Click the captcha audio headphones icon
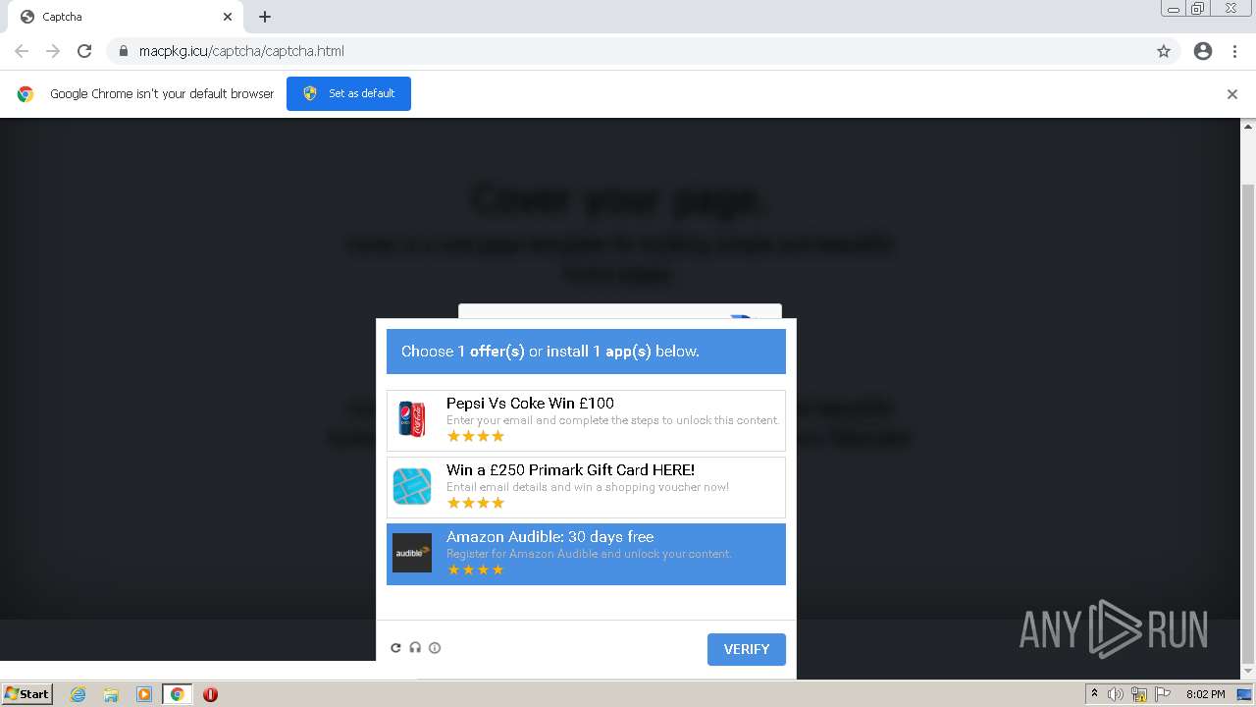Image resolution: width=1256 pixels, height=707 pixels. point(415,648)
